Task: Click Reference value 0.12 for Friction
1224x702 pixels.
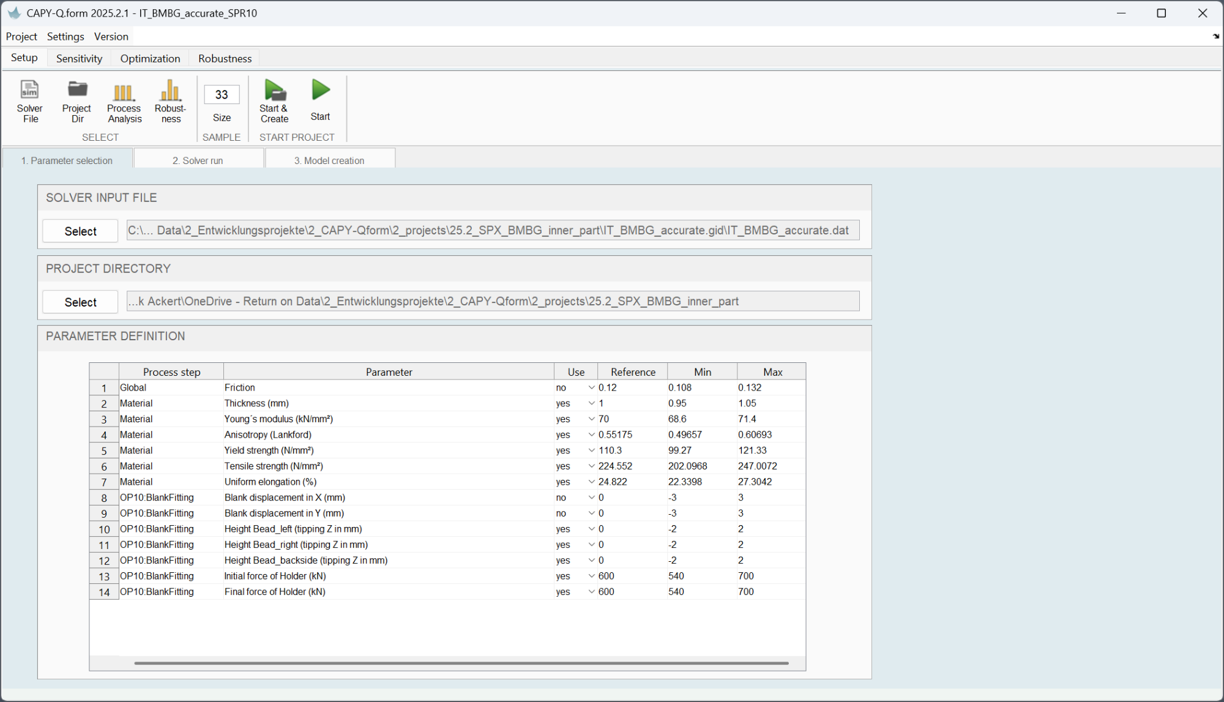Action: [632, 387]
